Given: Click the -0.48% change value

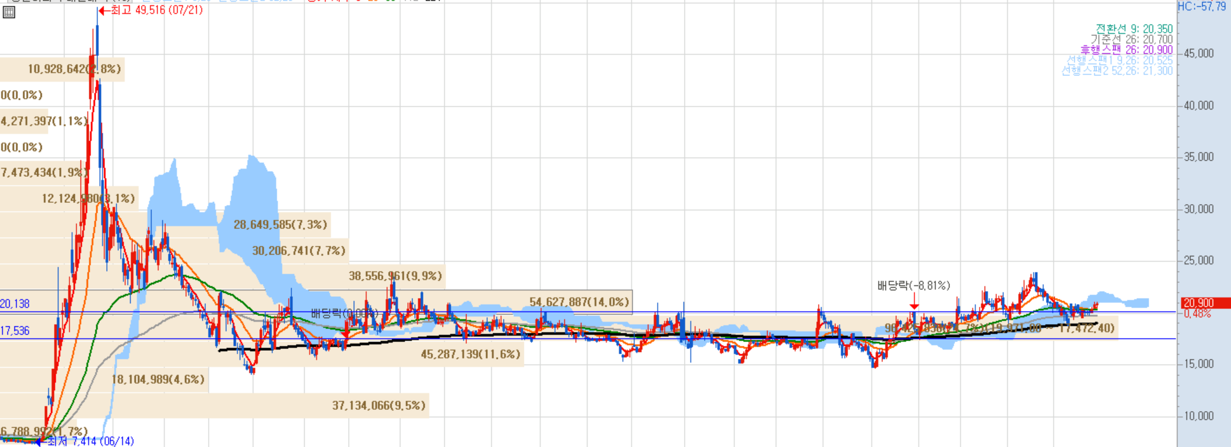Looking at the screenshot, I should [1196, 314].
